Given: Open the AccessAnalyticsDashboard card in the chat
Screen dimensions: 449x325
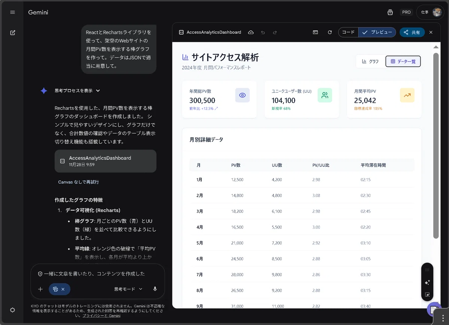Looking at the screenshot, I should (106, 161).
